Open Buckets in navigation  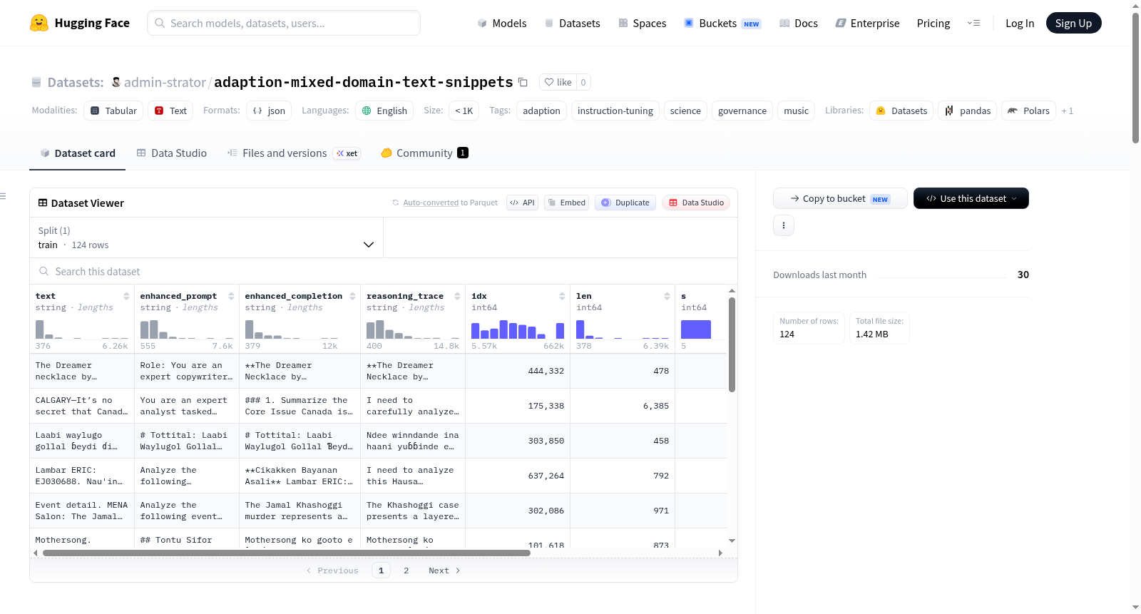(x=722, y=23)
